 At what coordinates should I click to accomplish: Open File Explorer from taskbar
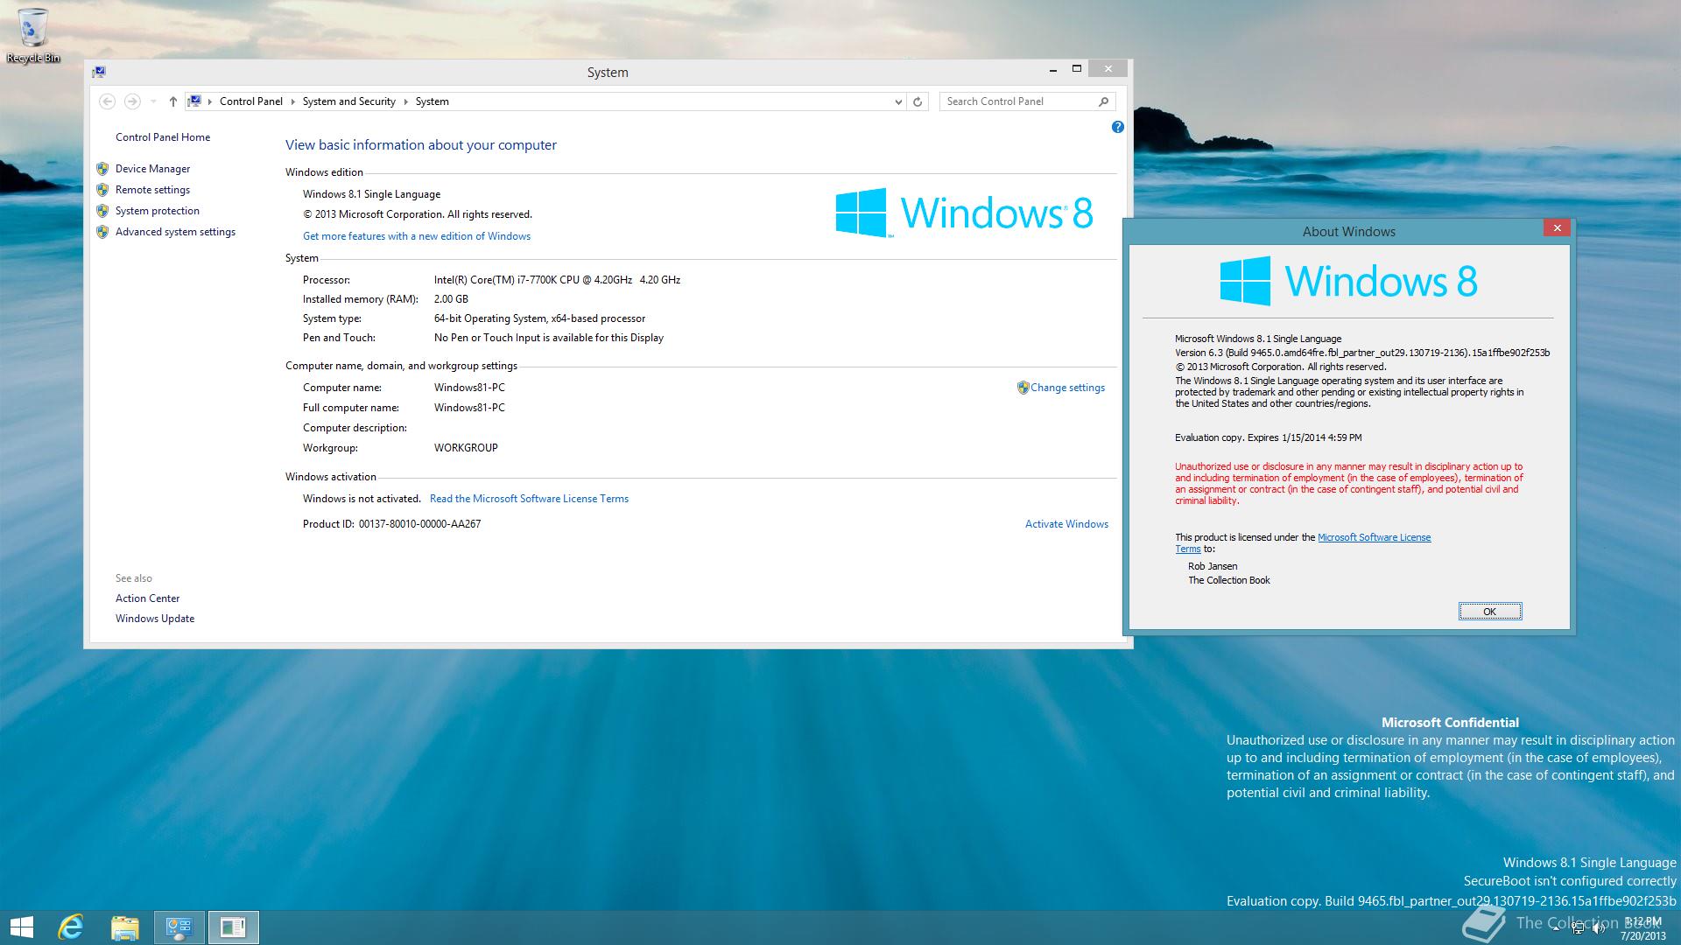pyautogui.click(x=125, y=927)
